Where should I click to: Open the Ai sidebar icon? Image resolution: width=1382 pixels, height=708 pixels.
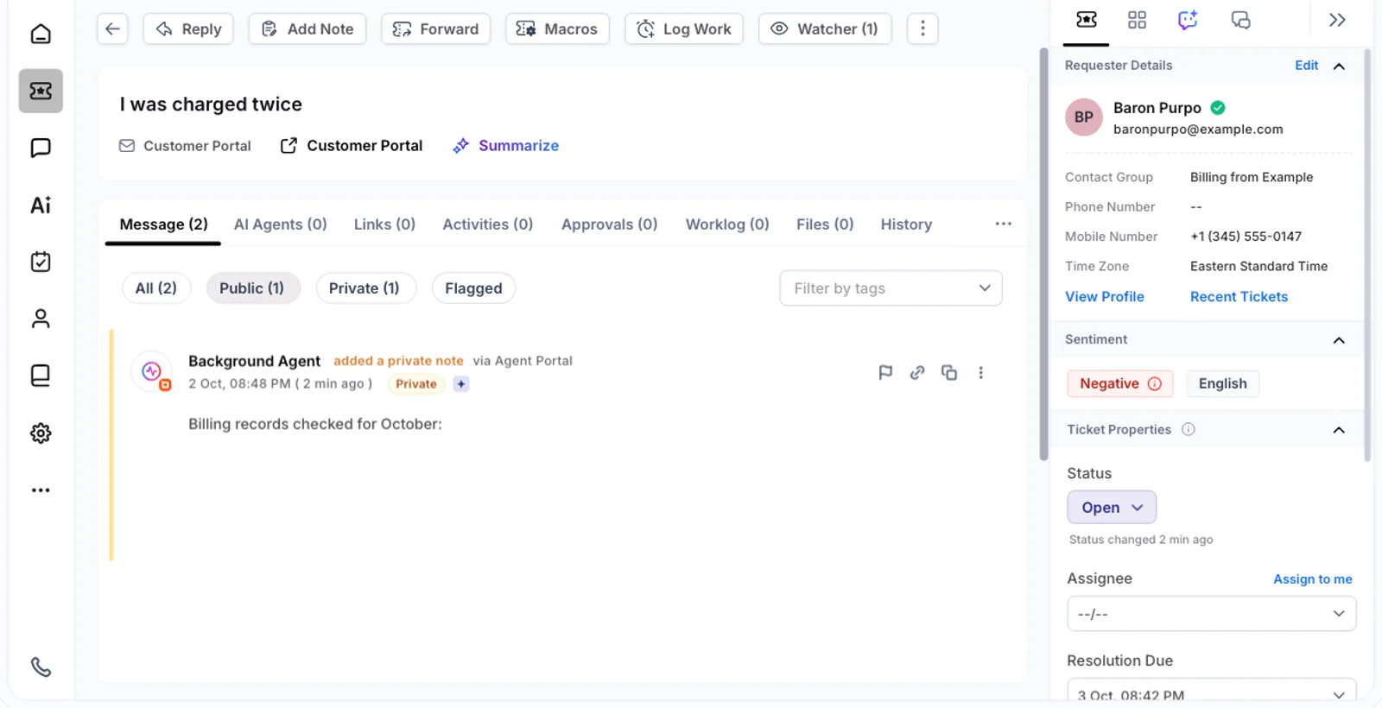[41, 205]
